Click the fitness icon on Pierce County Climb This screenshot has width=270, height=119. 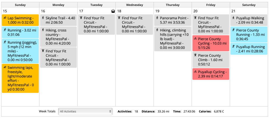pyautogui.click(x=195, y=55)
